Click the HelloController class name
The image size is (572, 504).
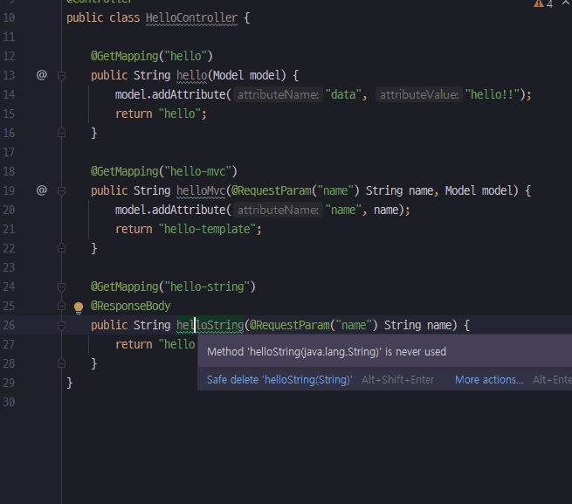tap(192, 17)
